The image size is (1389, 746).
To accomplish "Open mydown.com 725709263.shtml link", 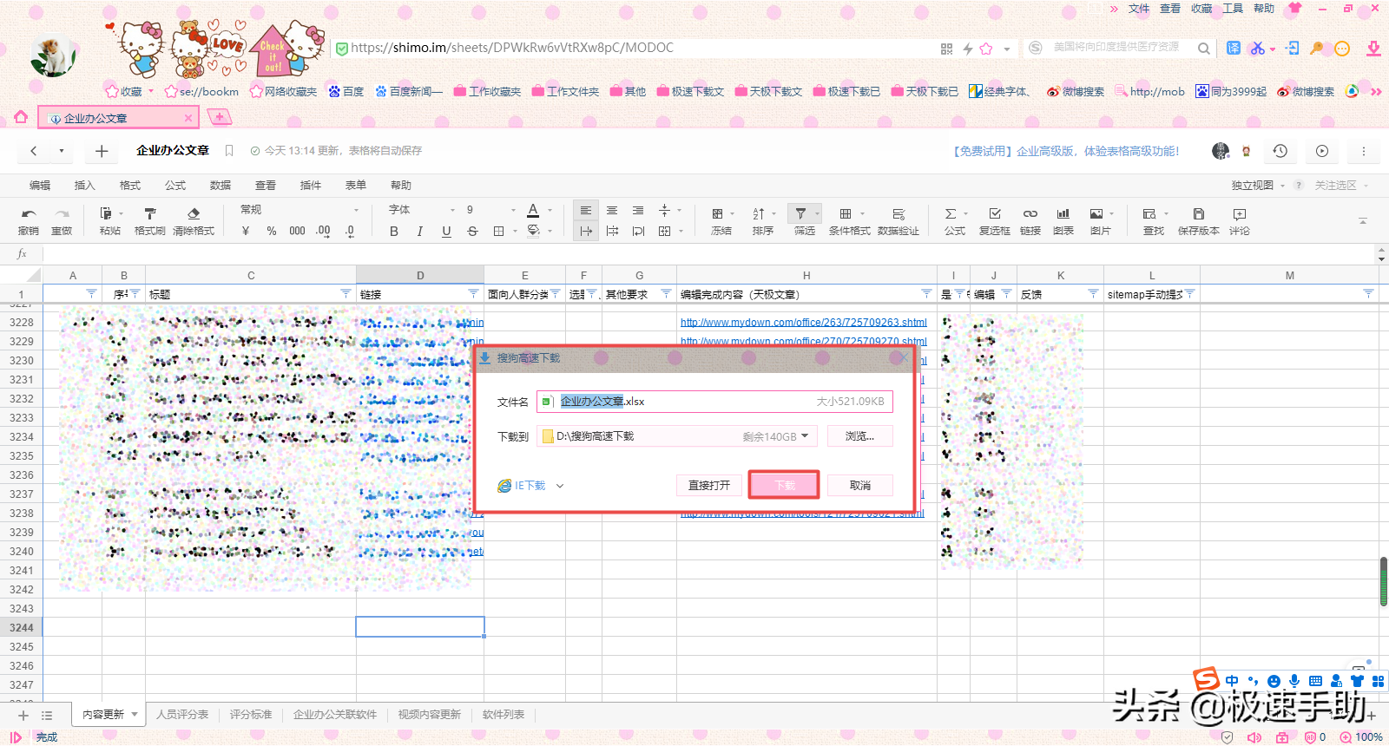I will tap(804, 322).
